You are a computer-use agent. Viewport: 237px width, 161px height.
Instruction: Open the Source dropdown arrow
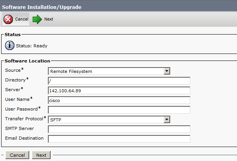tap(167, 71)
